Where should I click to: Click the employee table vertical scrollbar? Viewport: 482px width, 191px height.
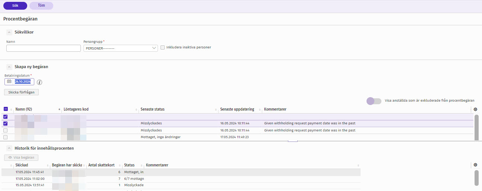tap(477, 127)
